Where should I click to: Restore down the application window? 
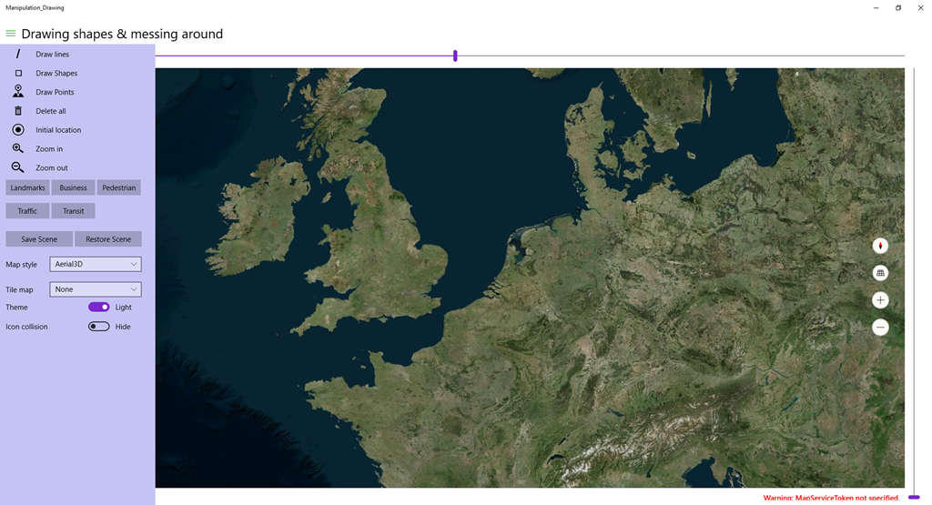(x=898, y=7)
